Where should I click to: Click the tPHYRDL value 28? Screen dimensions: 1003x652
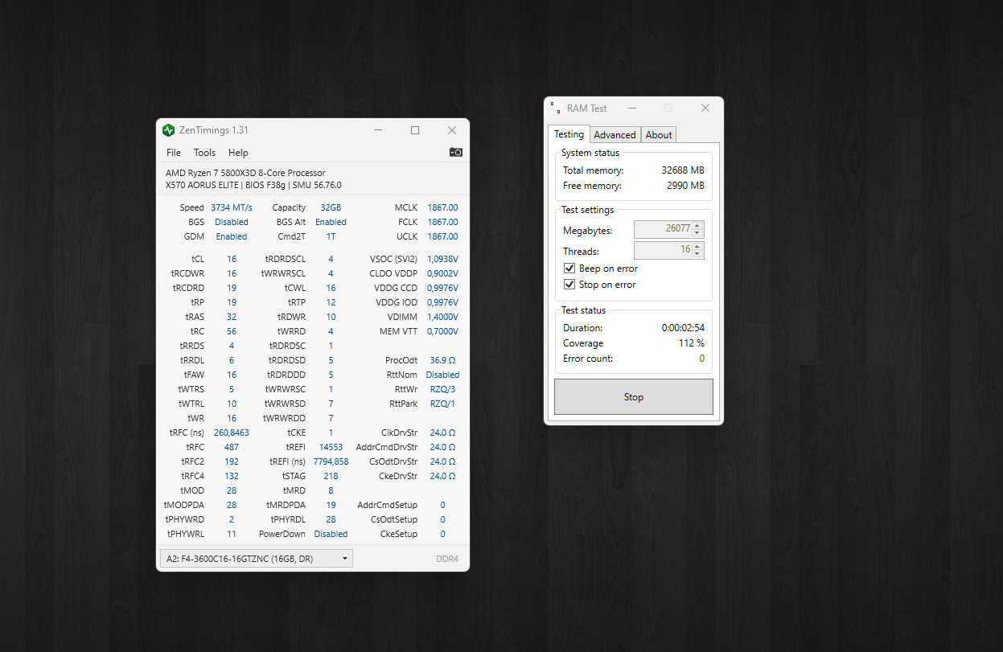pos(331,519)
